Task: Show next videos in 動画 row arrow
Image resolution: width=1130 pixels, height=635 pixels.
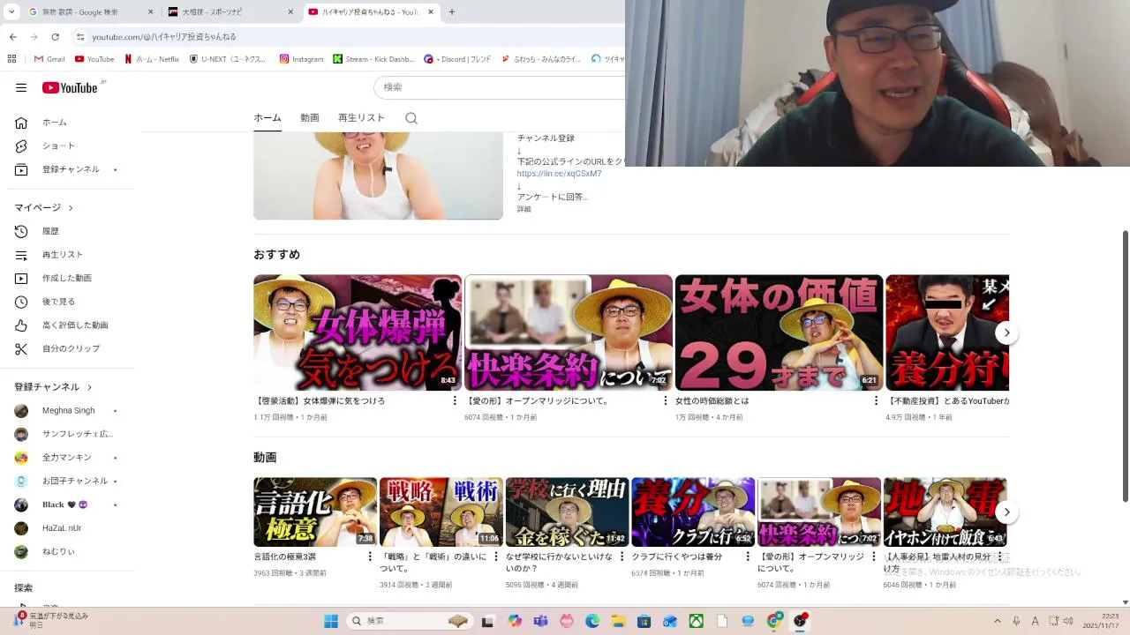Action: 1006,512
